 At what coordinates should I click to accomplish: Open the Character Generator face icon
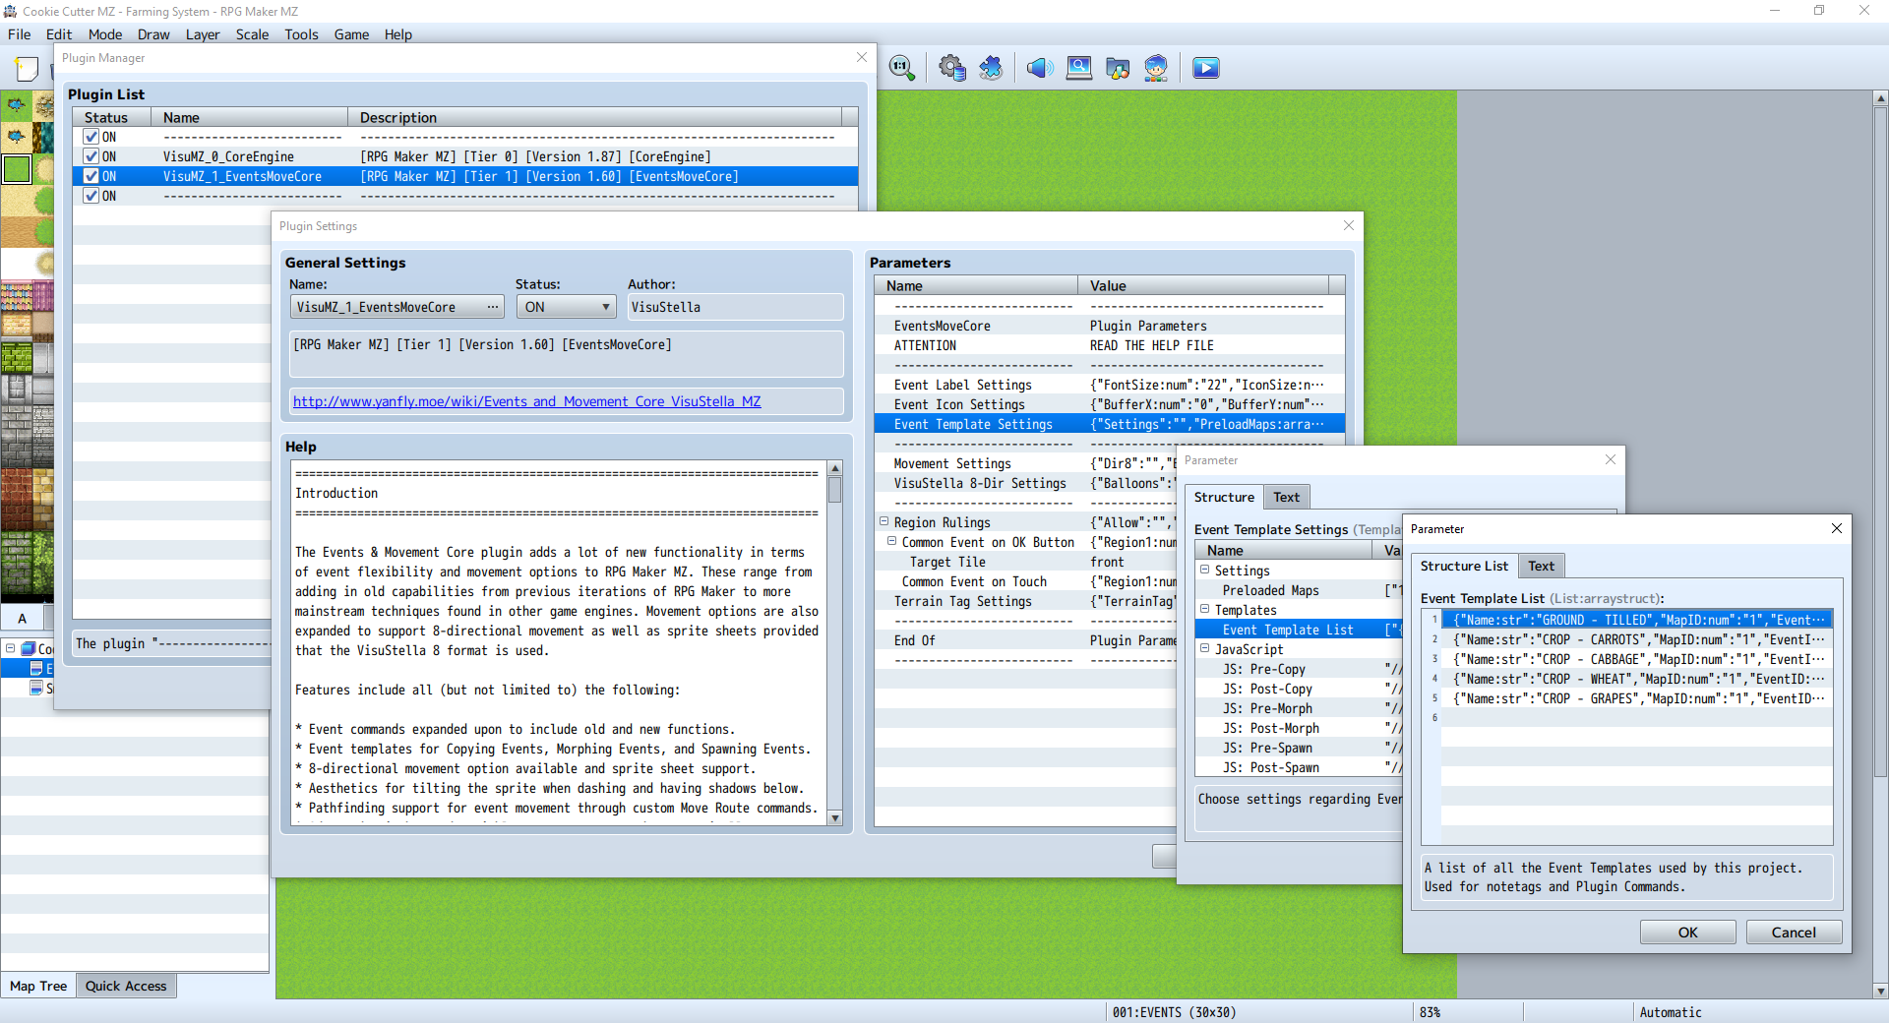[1156, 68]
